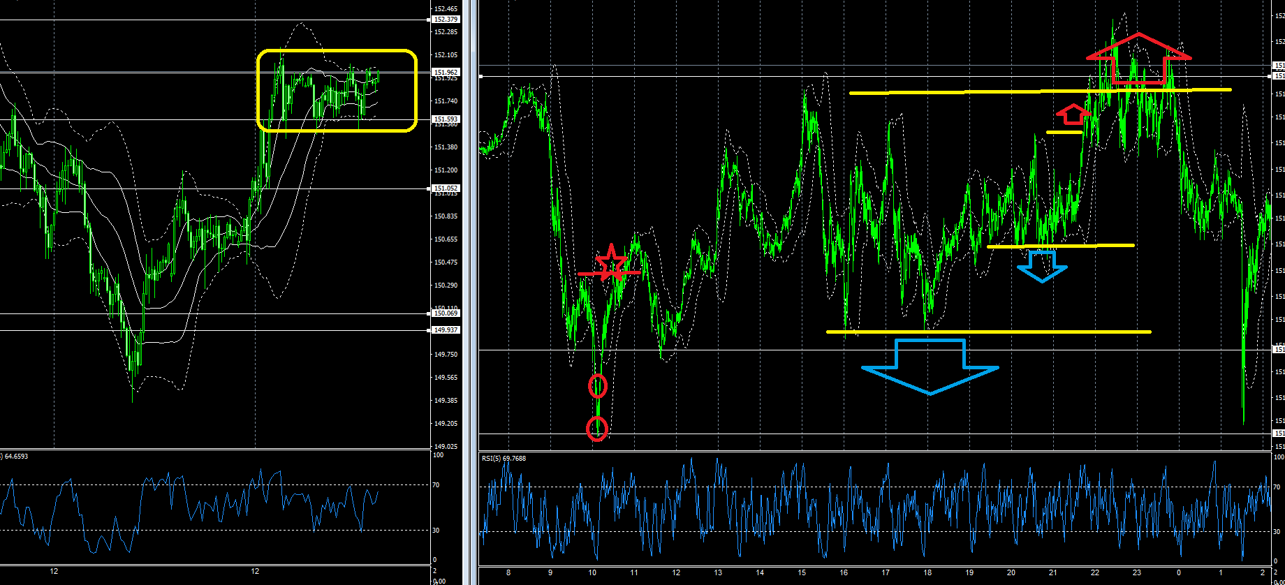Click the 152.379 price level label
This screenshot has width=1285, height=585.
[446, 20]
